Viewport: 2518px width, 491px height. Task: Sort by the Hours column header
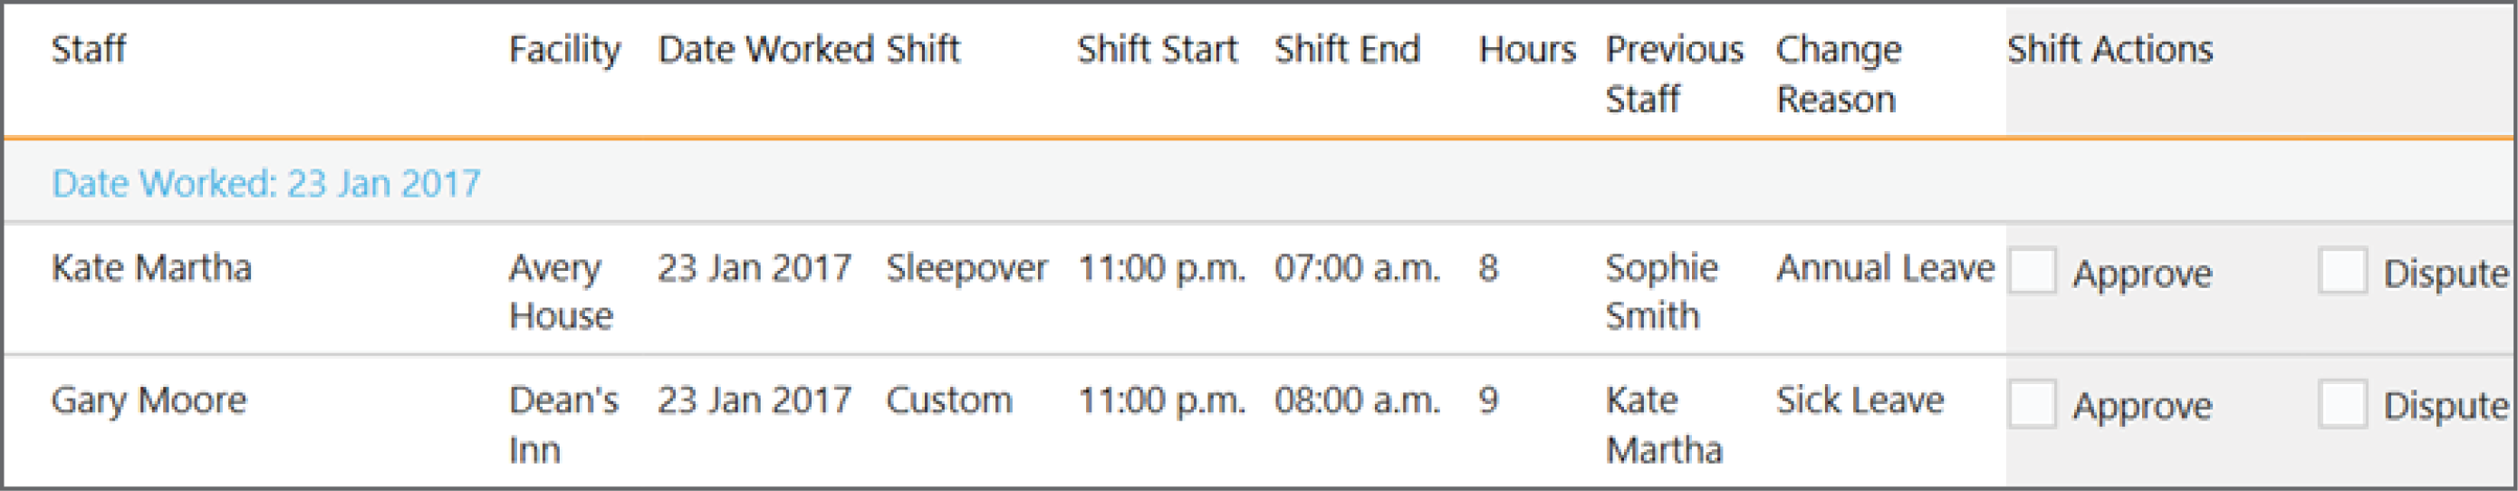1527,49
